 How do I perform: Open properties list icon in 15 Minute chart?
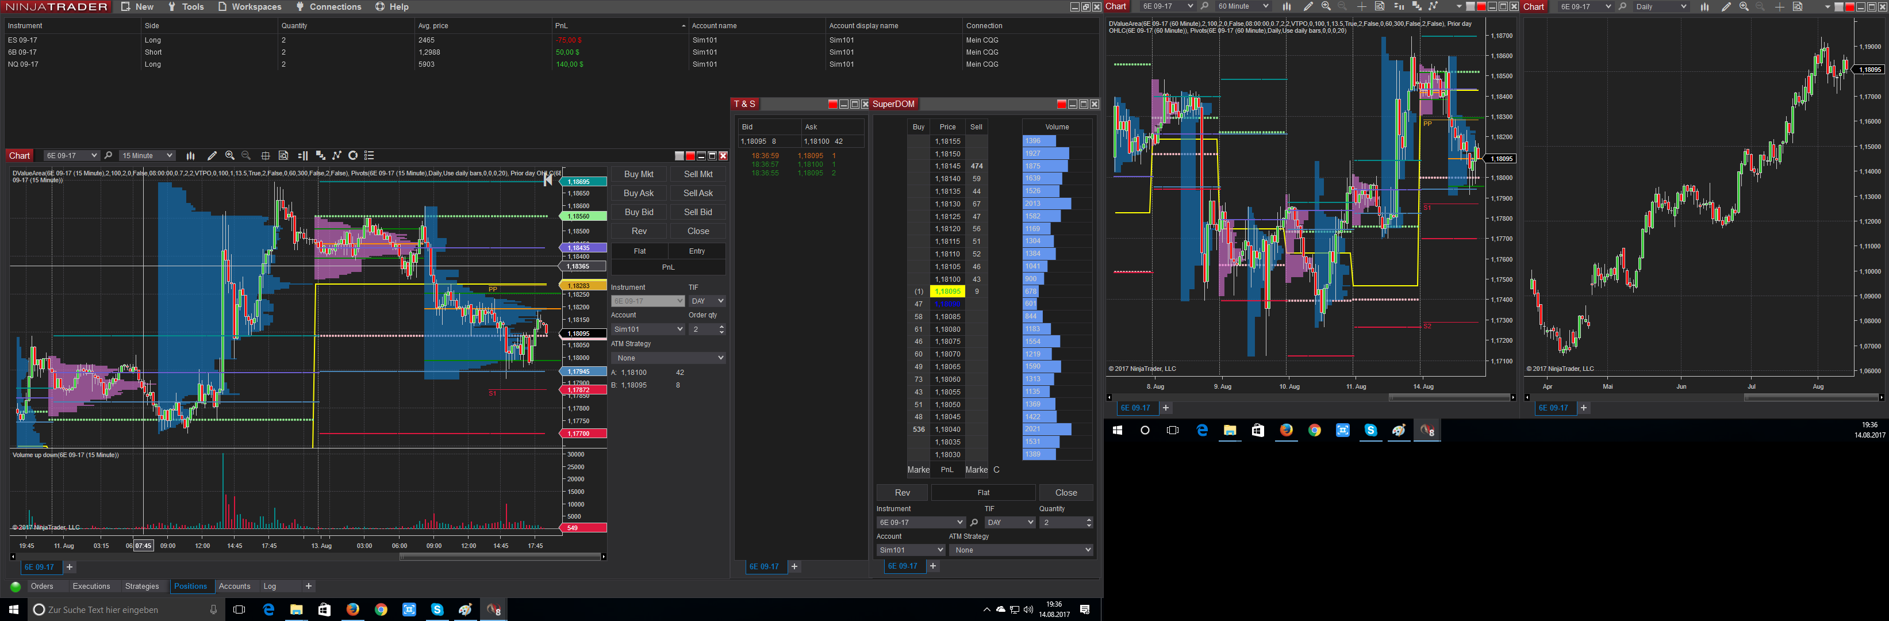(370, 155)
